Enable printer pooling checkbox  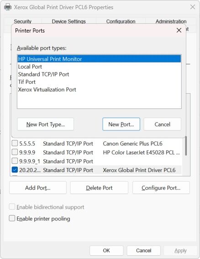point(12,218)
